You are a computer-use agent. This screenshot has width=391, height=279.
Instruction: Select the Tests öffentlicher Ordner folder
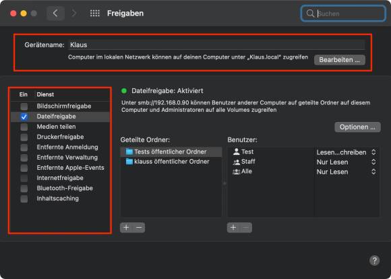(171, 152)
